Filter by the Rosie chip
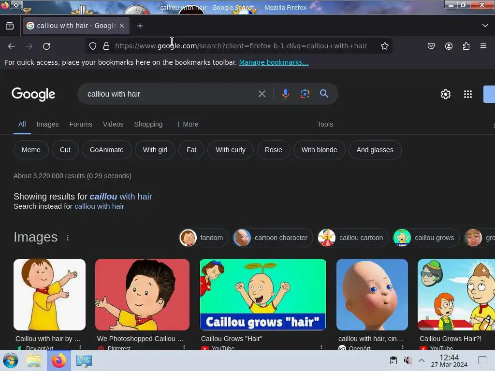The height and width of the screenshot is (371, 495). 274,150
